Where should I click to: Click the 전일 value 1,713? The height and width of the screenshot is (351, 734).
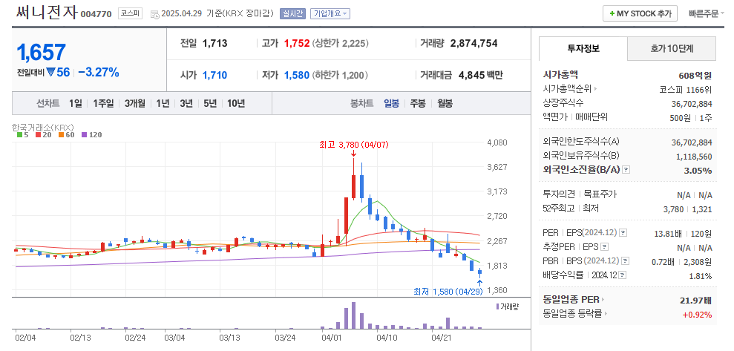(x=215, y=44)
